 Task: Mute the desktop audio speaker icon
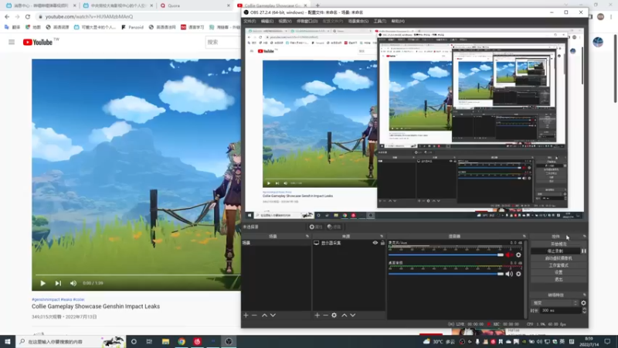(509, 274)
